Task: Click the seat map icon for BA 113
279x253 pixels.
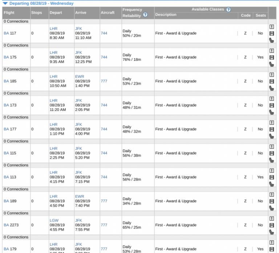Action: tap(271, 184)
